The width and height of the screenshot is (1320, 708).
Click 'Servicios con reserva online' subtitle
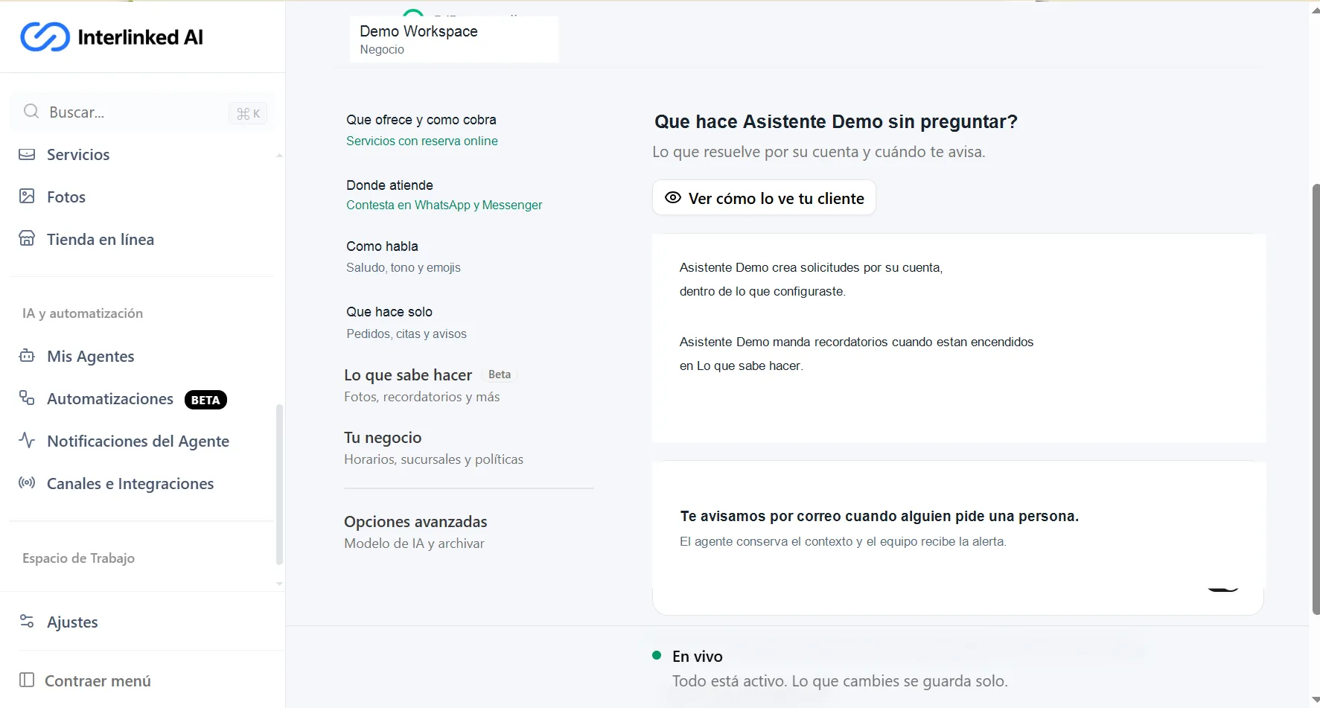click(422, 141)
